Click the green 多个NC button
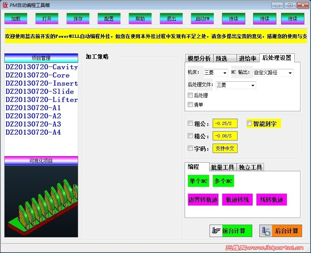The height and width of the screenshot is (253, 311). (223, 181)
